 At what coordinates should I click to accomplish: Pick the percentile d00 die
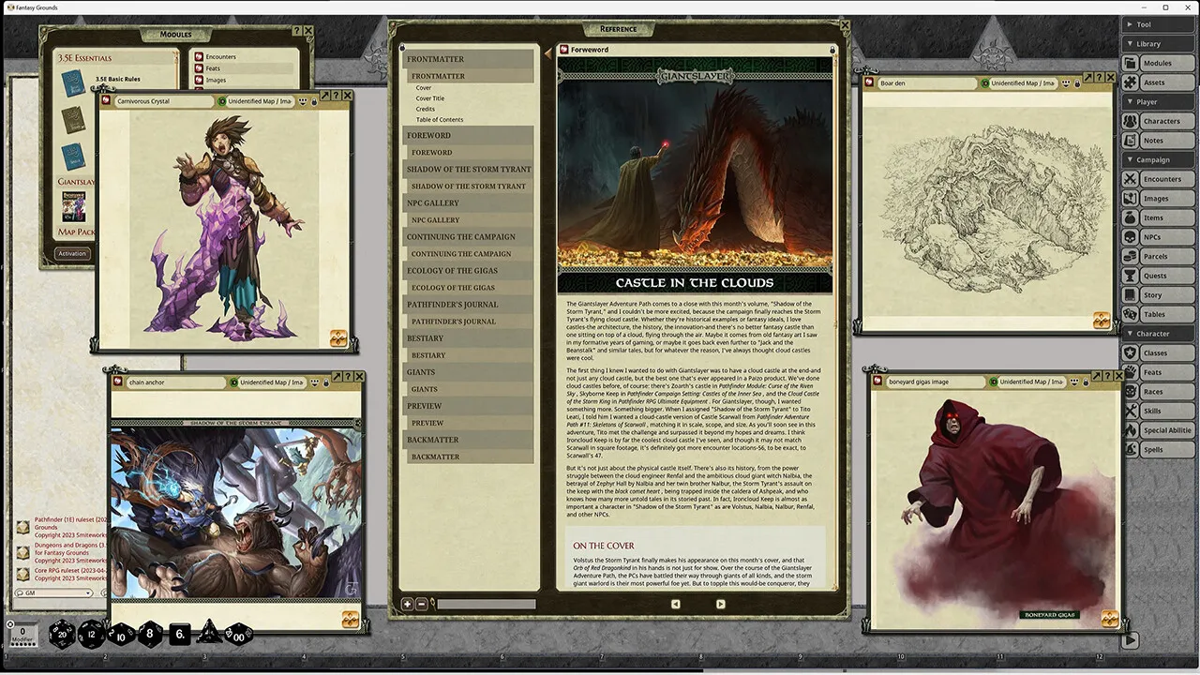pyautogui.click(x=237, y=635)
